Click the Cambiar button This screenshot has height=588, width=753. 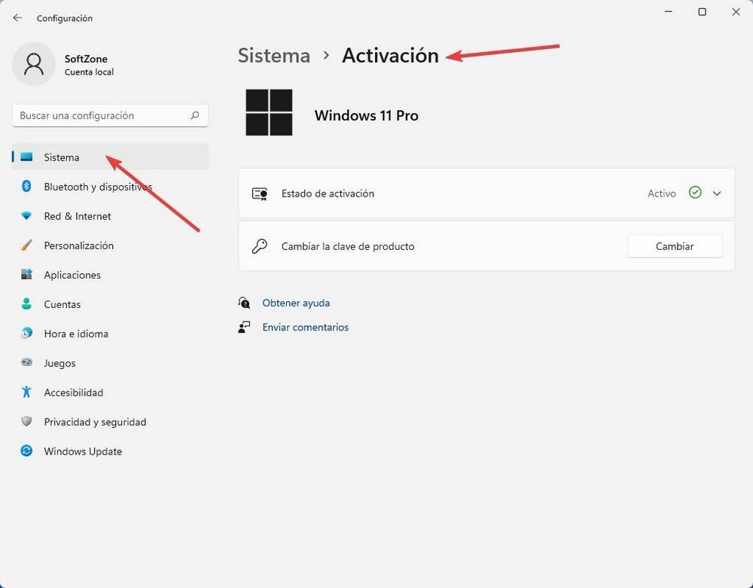(x=674, y=246)
